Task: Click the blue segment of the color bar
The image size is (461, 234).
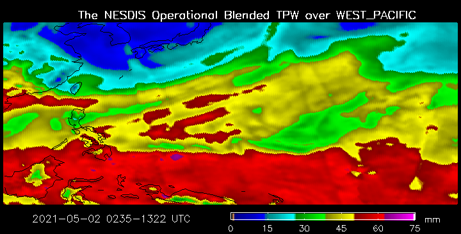Action: click(250, 217)
